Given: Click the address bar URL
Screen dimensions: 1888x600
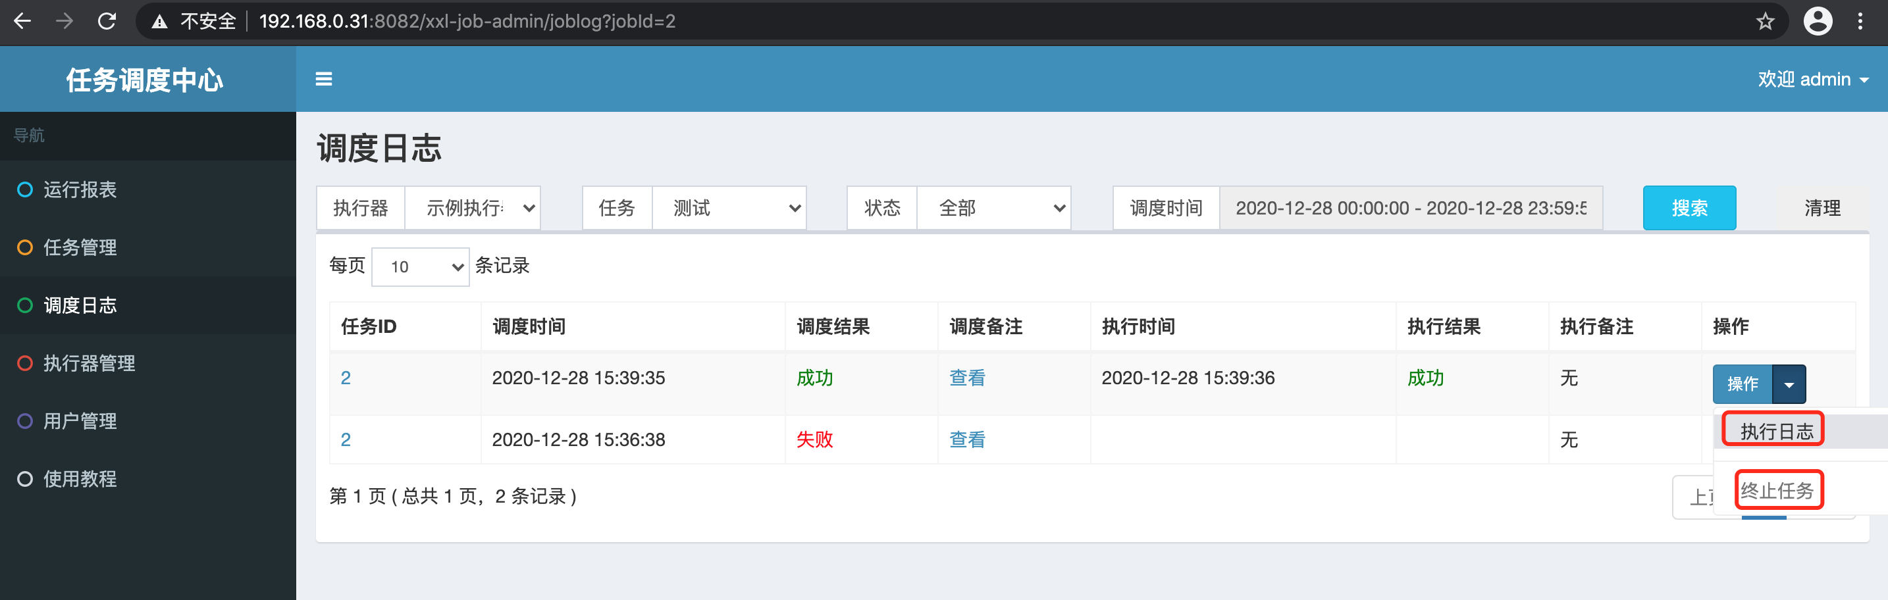Looking at the screenshot, I should tap(467, 21).
